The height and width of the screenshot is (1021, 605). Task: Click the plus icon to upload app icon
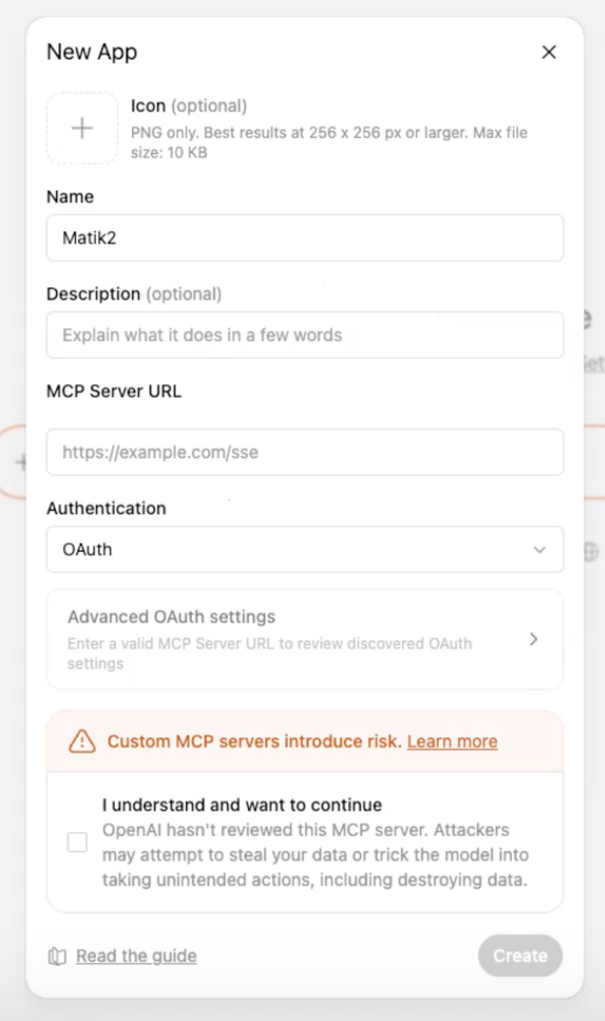[82, 128]
